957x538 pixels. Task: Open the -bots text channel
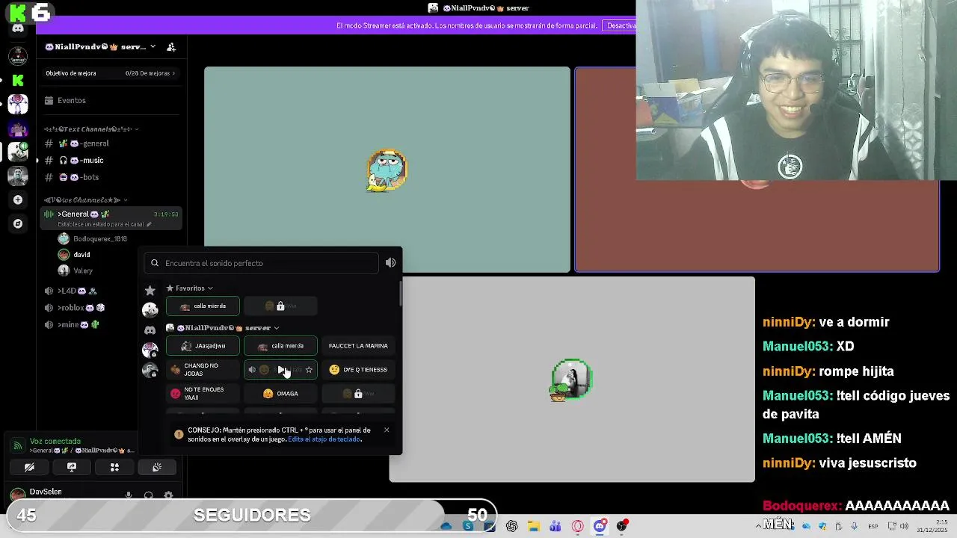click(x=109, y=177)
